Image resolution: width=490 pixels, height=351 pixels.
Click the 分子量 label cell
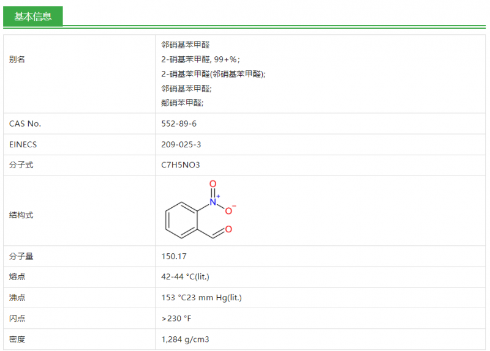pos(21,256)
